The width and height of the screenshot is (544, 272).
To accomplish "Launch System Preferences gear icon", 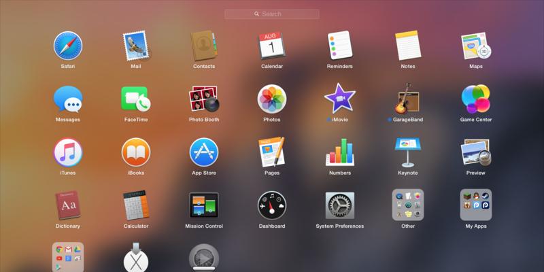I will point(340,205).
